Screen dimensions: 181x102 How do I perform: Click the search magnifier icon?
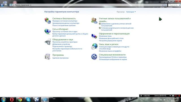click(x=180, y=5)
